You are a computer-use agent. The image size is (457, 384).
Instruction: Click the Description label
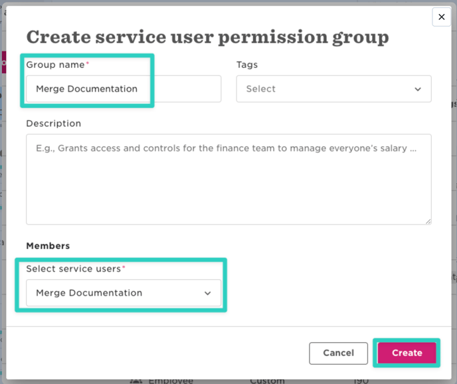[x=54, y=124]
